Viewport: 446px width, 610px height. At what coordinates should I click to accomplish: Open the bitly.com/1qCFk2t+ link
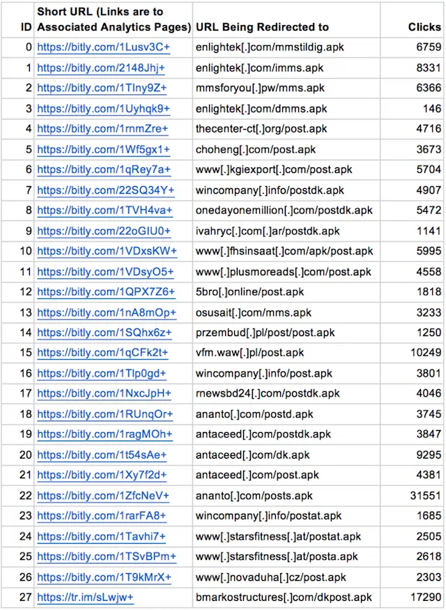point(102,353)
